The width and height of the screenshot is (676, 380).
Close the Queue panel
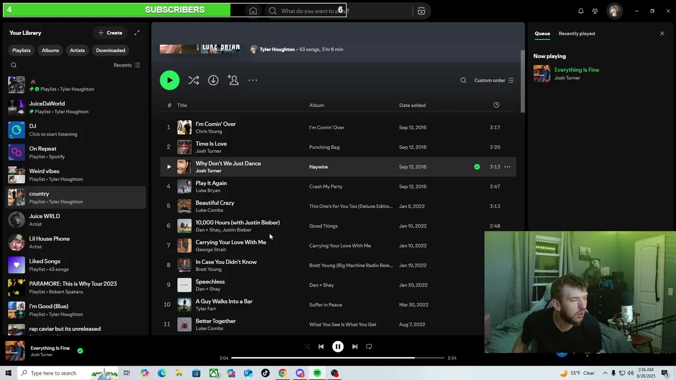pyautogui.click(x=662, y=33)
